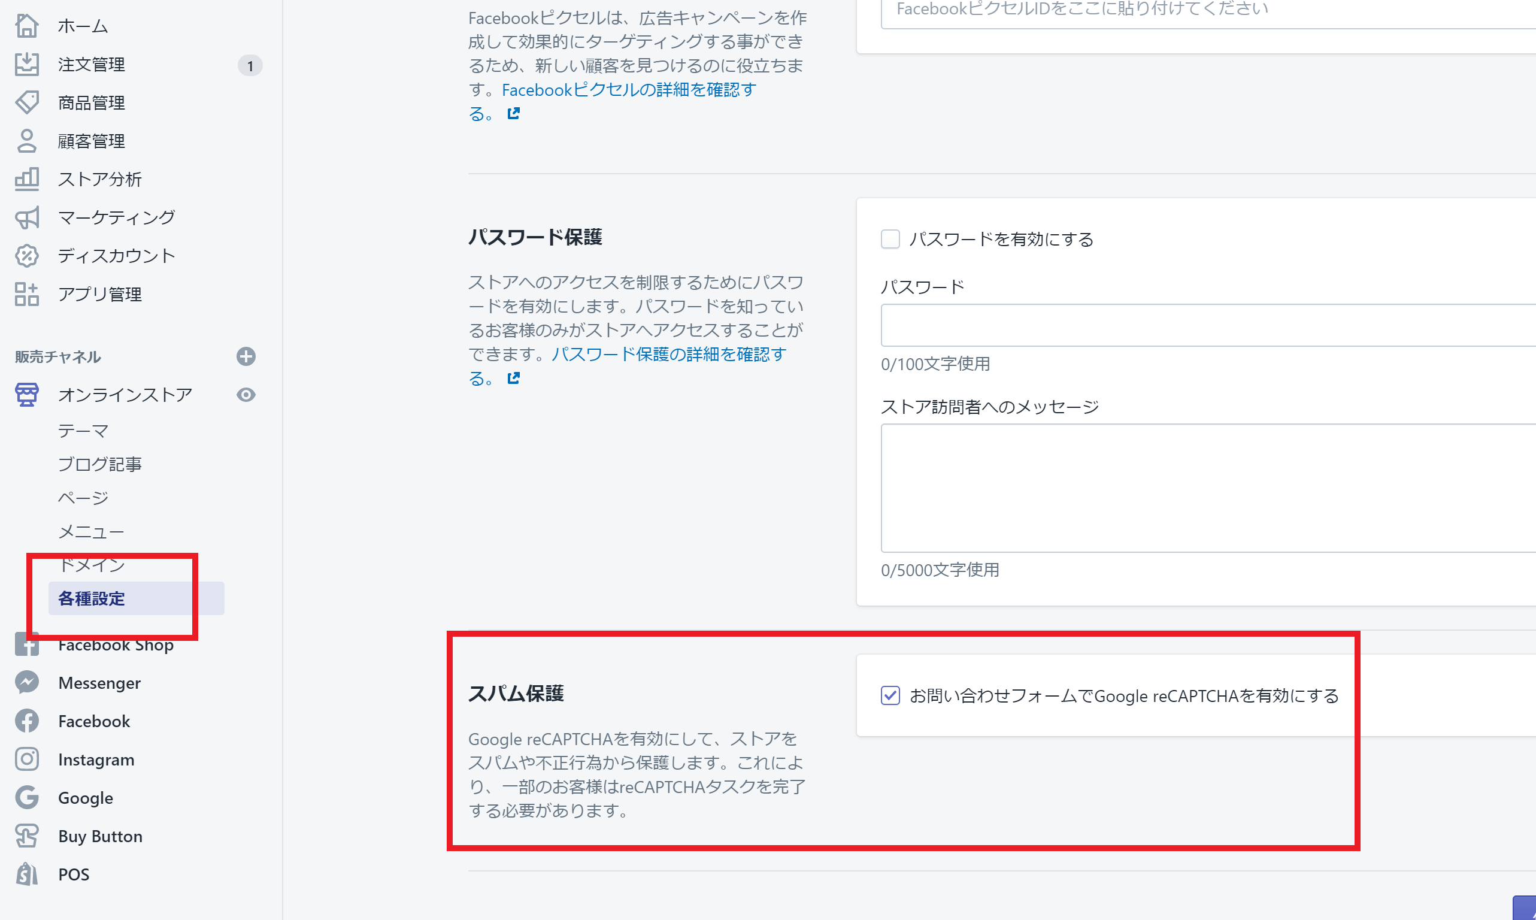
Task: Open Marketing via the megaphone icon
Action: point(27,217)
